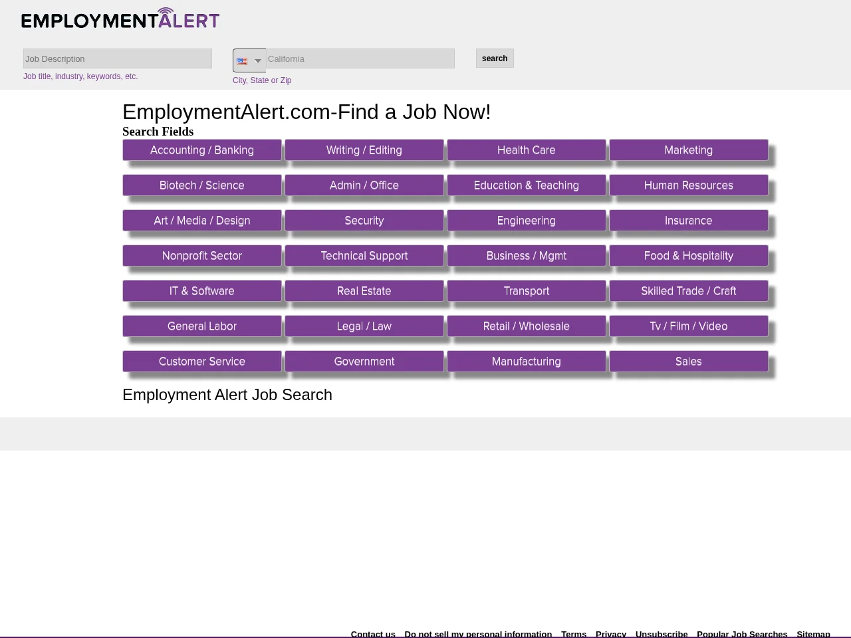Select the Security category
Screen dimensions: 851x638
(364, 221)
